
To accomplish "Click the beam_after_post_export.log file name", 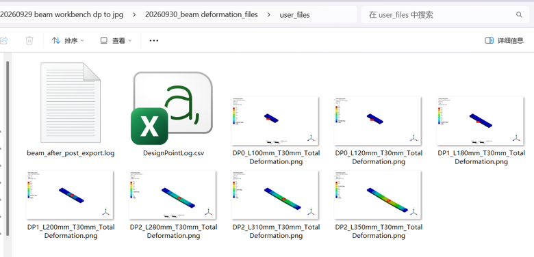I will click(x=71, y=153).
